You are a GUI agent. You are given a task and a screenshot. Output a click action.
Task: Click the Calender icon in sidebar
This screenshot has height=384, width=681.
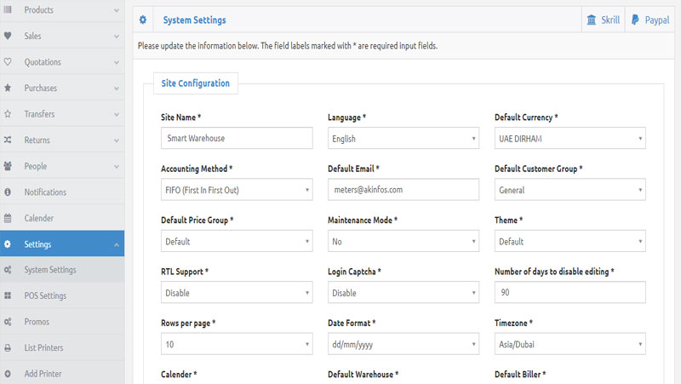(8, 218)
